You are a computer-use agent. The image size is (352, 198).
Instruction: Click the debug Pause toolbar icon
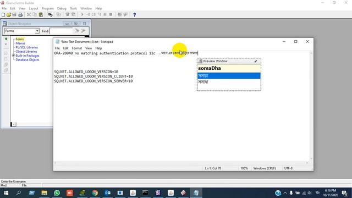105,15
